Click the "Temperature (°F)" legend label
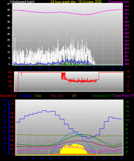This screenshot has height=161, width=134. [x=103, y=96]
